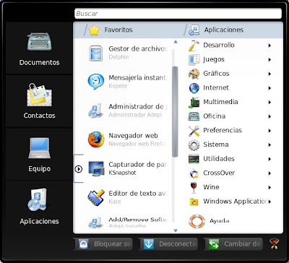289x263 pixels.
Task: Launch Kopete instant messaging icon
Action: (x=96, y=82)
